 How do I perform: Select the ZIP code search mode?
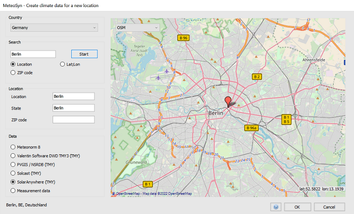[13, 73]
